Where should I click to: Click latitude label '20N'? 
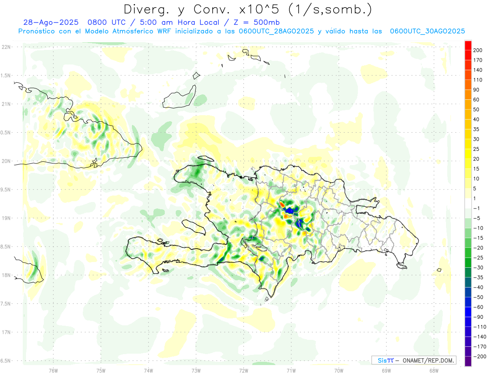(6, 161)
